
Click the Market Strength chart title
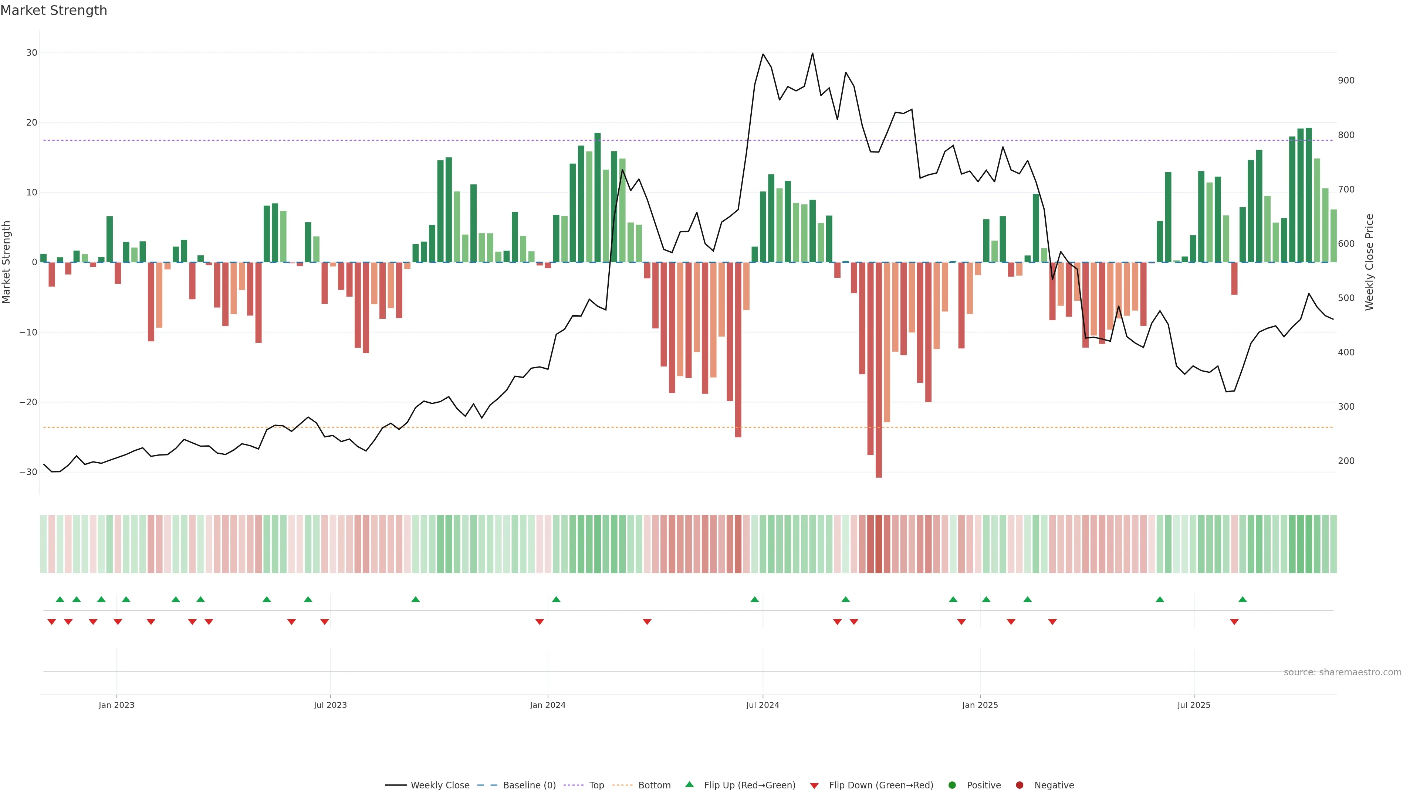[x=54, y=10]
